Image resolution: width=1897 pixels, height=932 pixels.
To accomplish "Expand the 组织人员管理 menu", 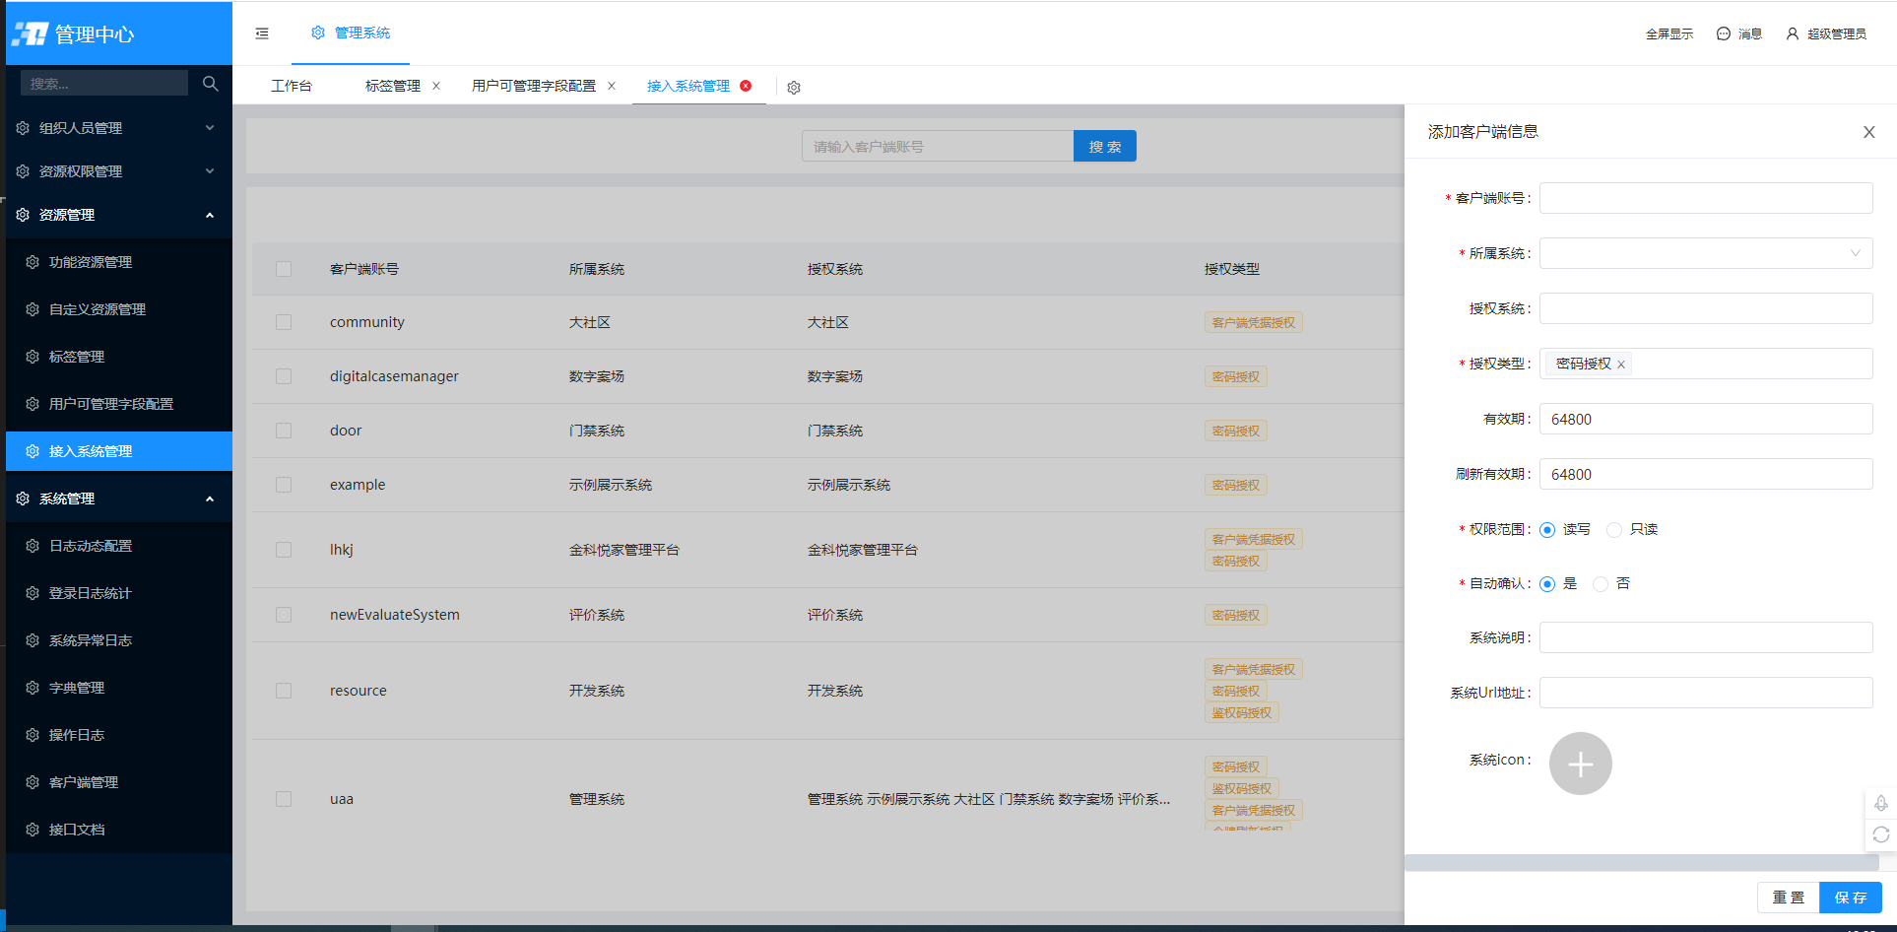I will [x=119, y=128].
